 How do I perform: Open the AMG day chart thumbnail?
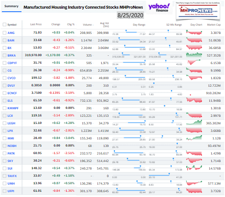pyautogui.click(x=194, y=32)
